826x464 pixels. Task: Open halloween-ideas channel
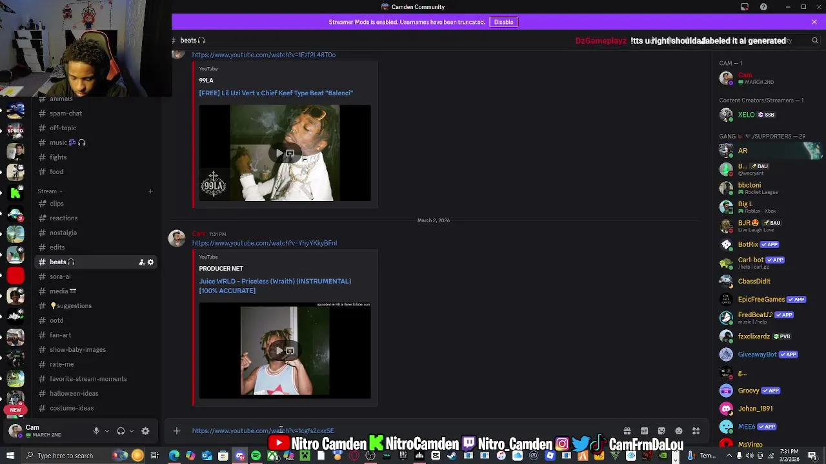click(x=95, y=394)
